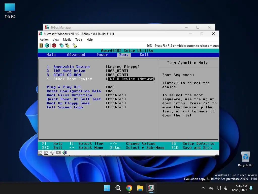Toggle Boot Virus Detection [Enabled] value
The height and width of the screenshot is (194, 258).
tap(116, 95)
